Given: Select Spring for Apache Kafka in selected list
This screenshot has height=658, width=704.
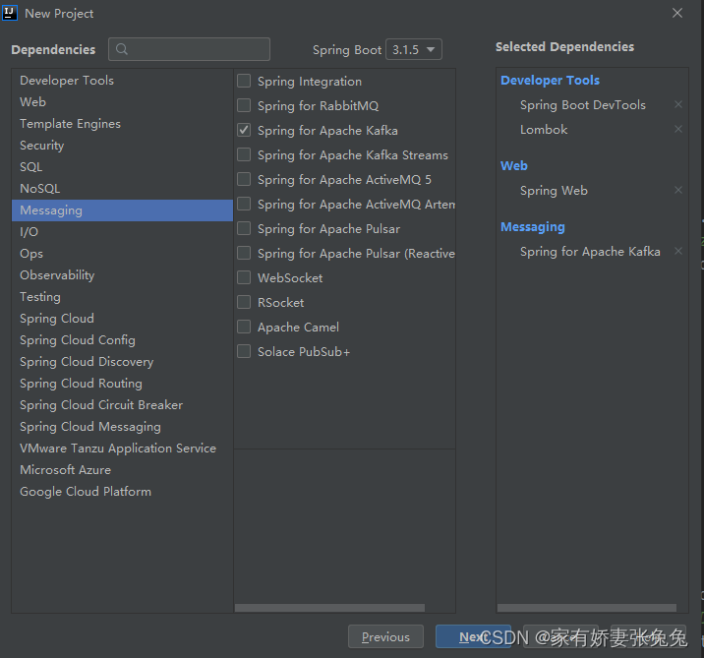Looking at the screenshot, I should 590,252.
